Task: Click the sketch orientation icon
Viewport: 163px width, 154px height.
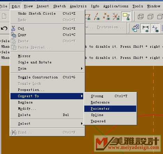Action: click(x=135, y=28)
